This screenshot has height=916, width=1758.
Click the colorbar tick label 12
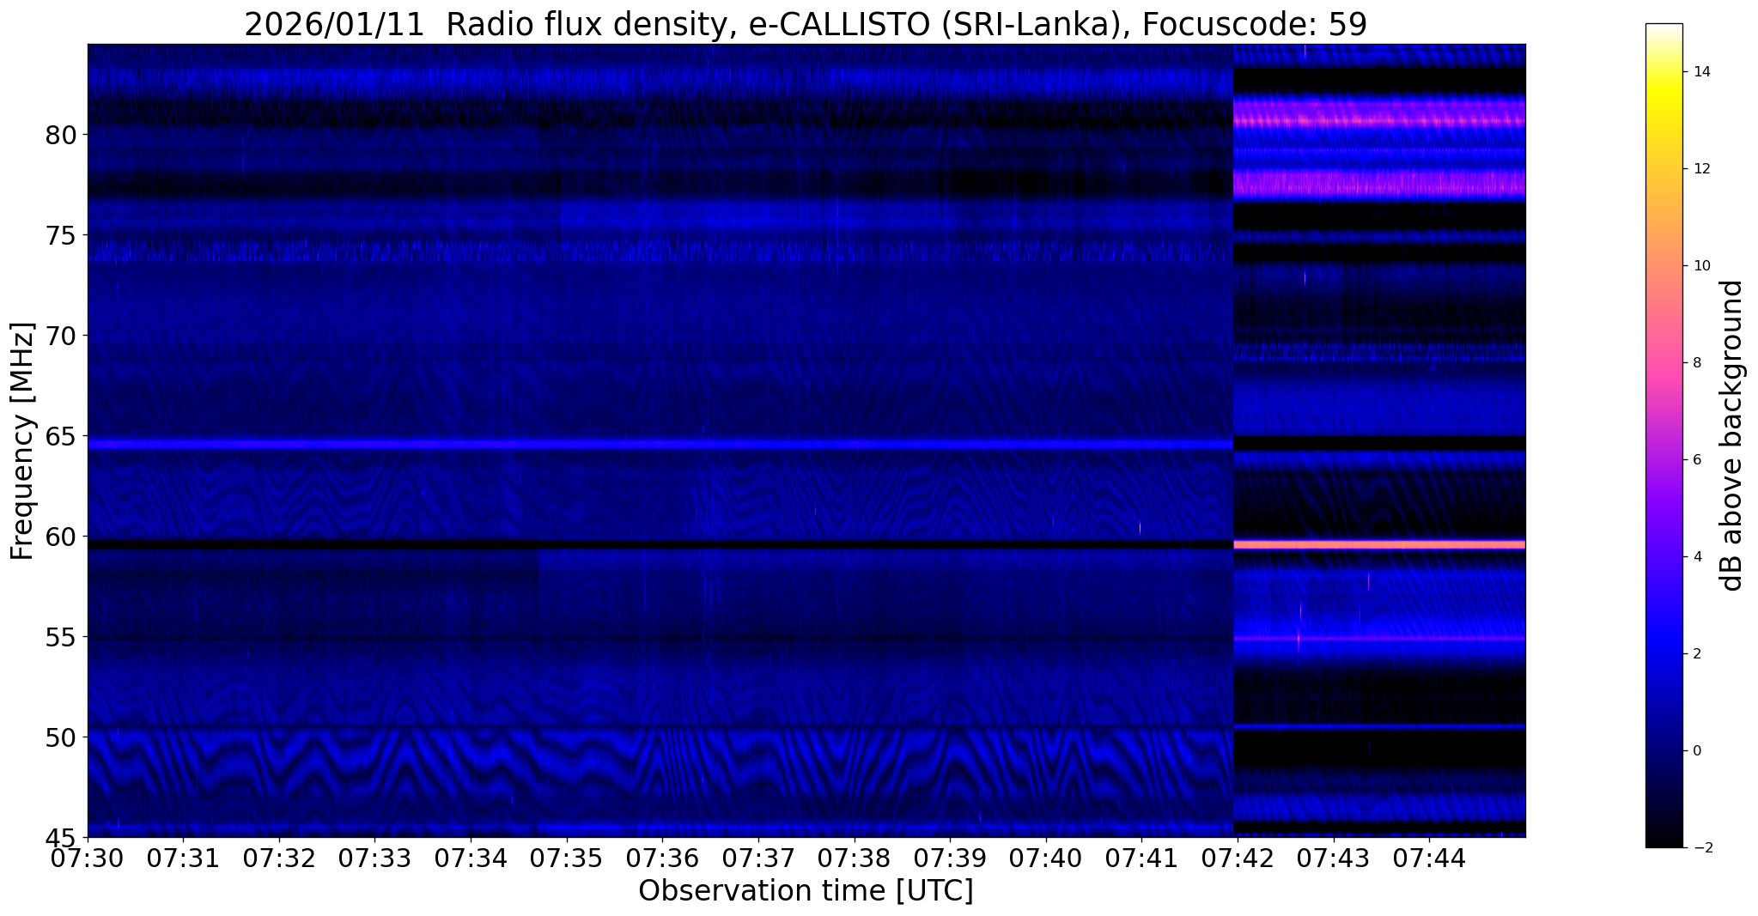click(x=1699, y=169)
